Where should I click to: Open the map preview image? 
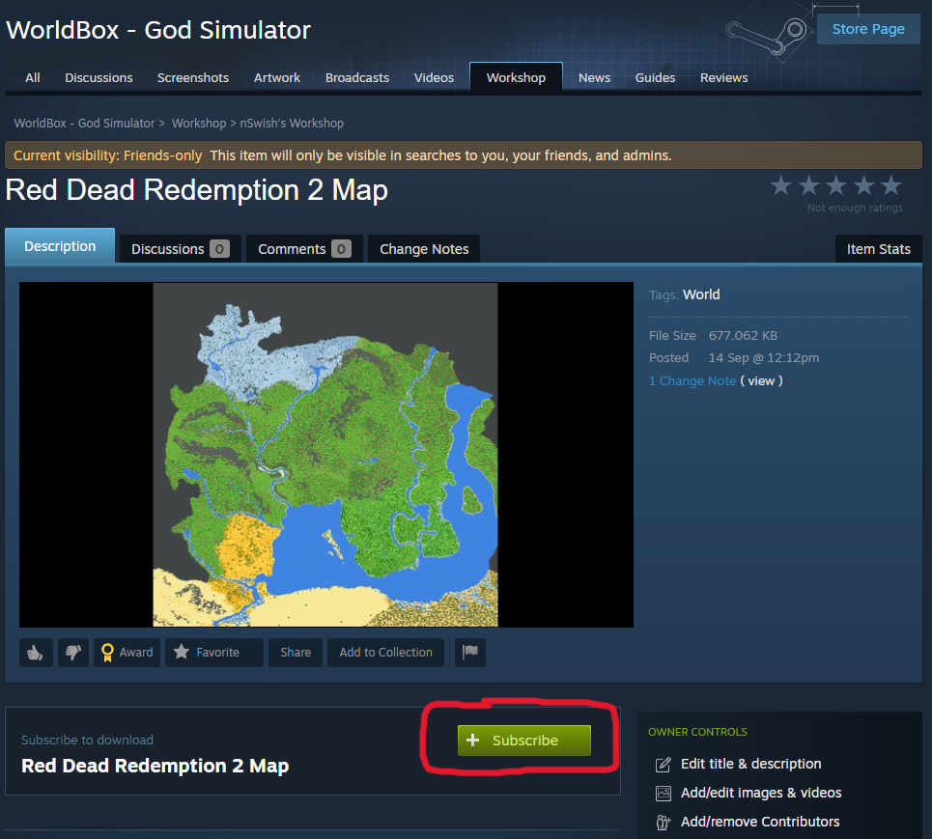click(325, 455)
